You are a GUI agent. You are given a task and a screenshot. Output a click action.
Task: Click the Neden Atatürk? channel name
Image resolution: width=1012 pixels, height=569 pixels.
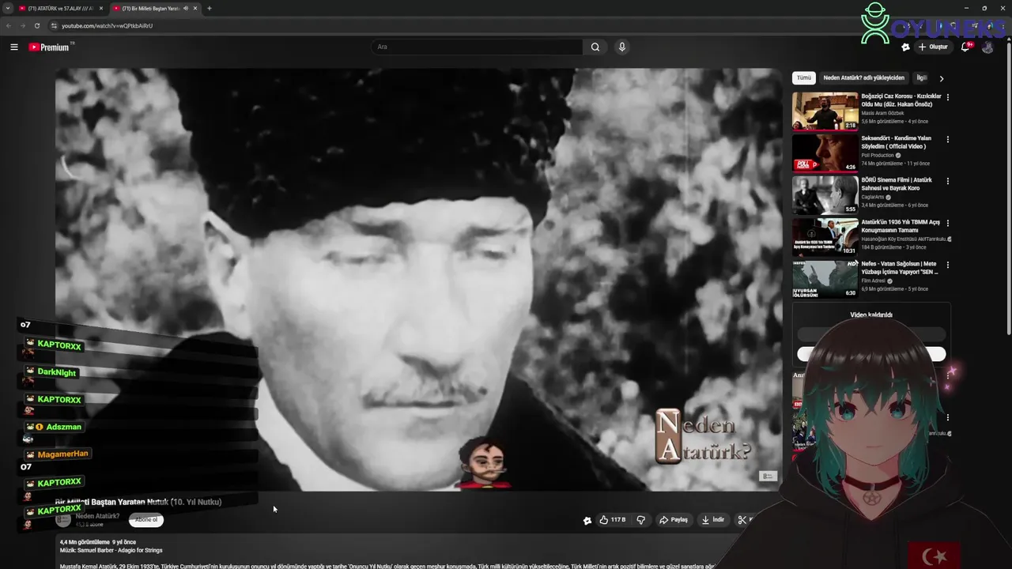point(97,517)
